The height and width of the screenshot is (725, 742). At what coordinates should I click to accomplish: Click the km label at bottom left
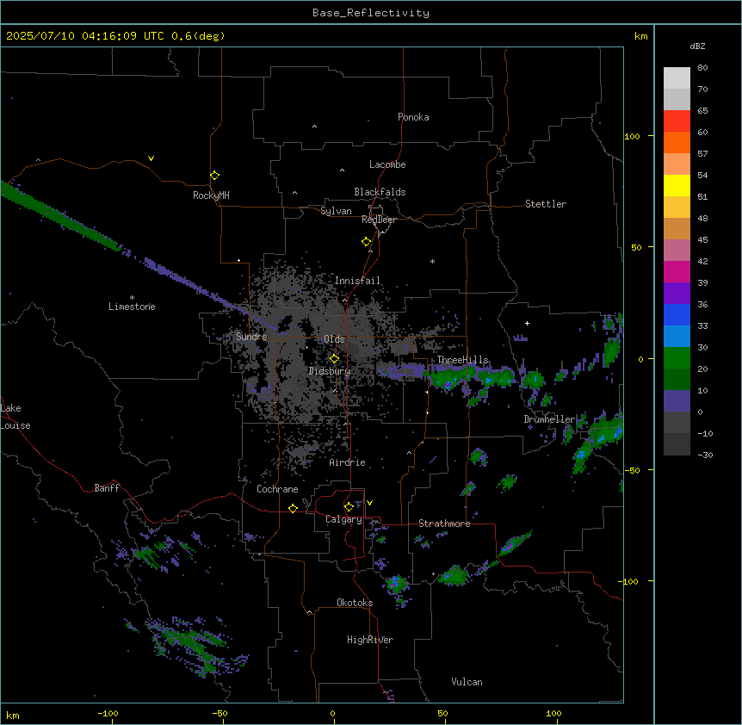pos(13,716)
